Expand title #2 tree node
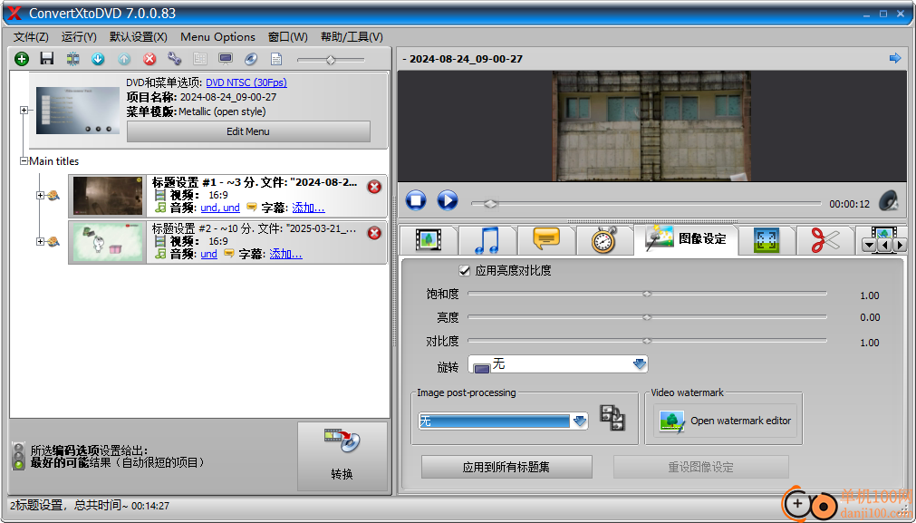Image resolution: width=916 pixels, height=523 pixels. (x=40, y=241)
